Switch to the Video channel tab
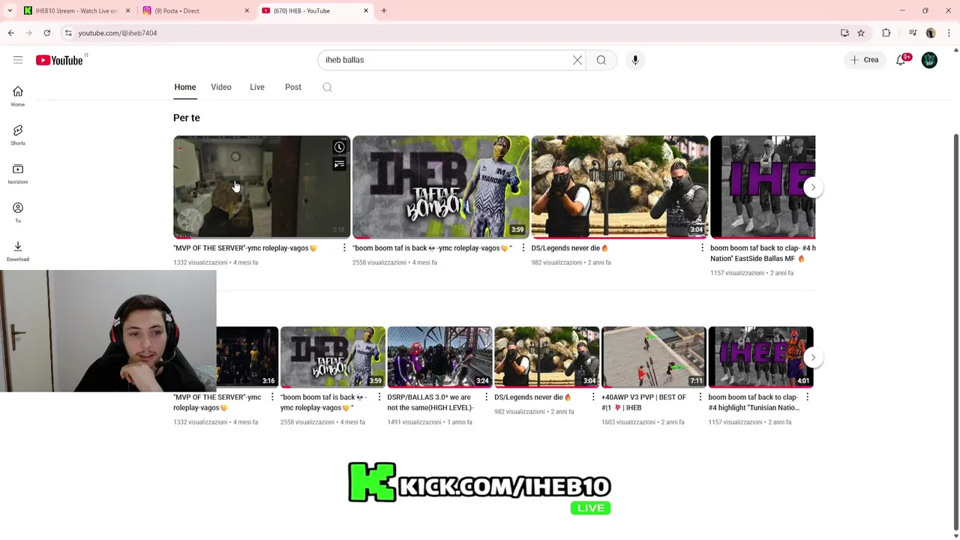 [x=221, y=87]
